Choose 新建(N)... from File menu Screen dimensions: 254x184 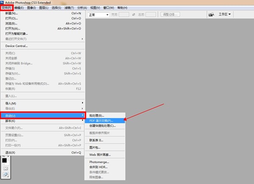coord(43,13)
